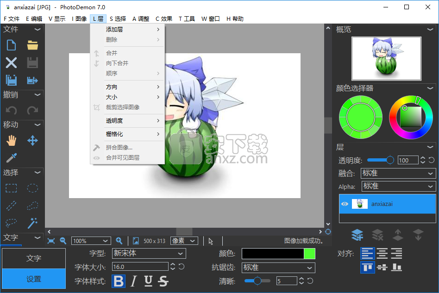Image resolution: width=439 pixels, height=293 pixels.
Task: Open the 抗锯齿 antialiasing dropdown
Action: coord(278,268)
